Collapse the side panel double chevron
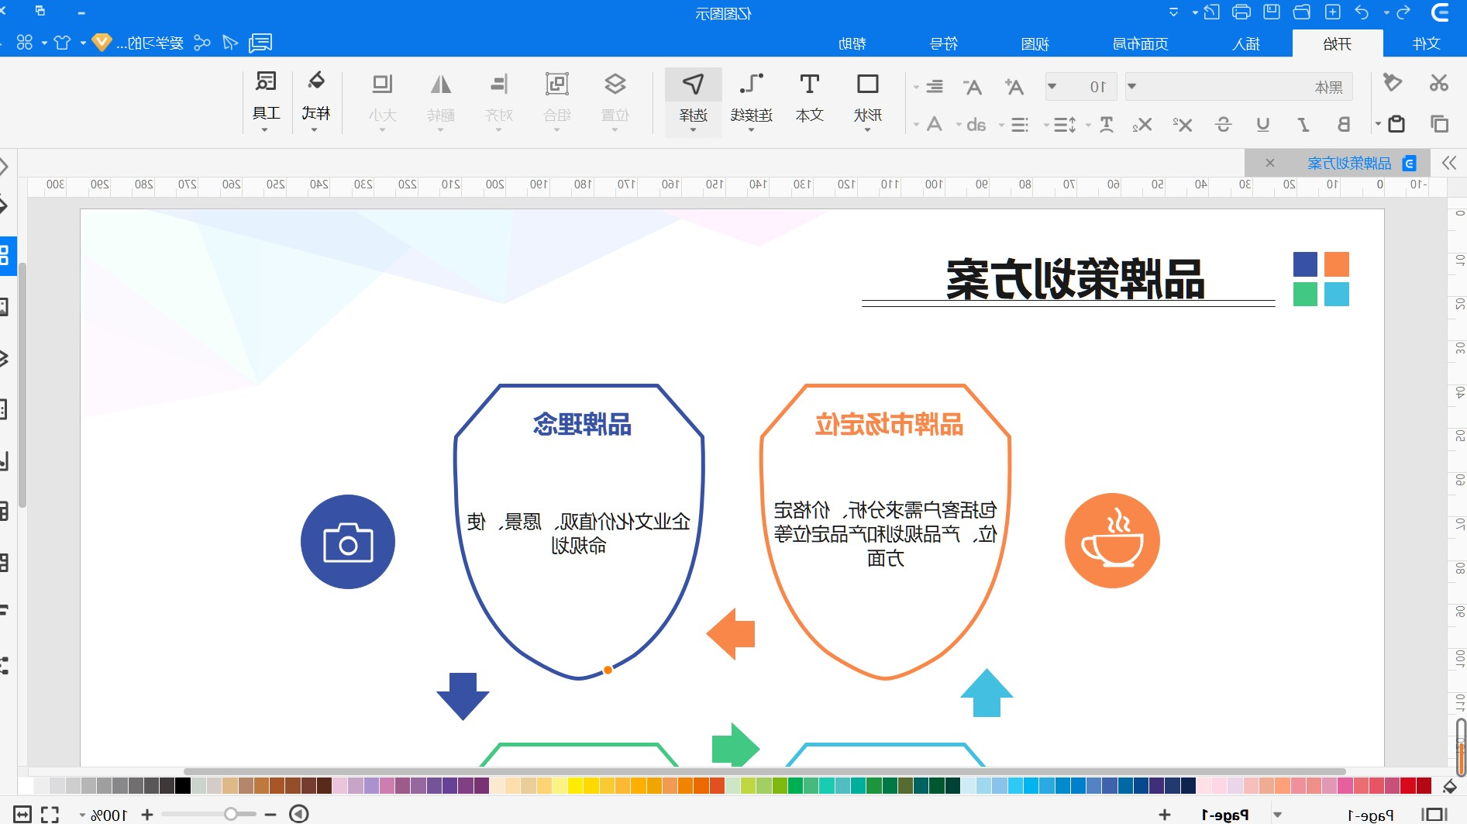 pyautogui.click(x=1450, y=163)
